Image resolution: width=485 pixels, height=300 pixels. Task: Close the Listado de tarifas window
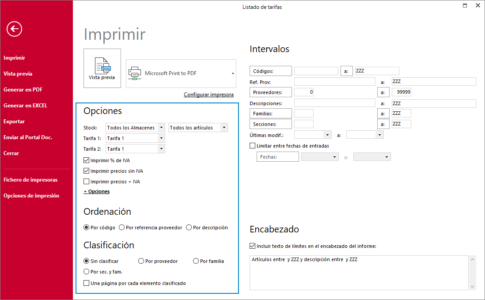(x=477, y=6)
